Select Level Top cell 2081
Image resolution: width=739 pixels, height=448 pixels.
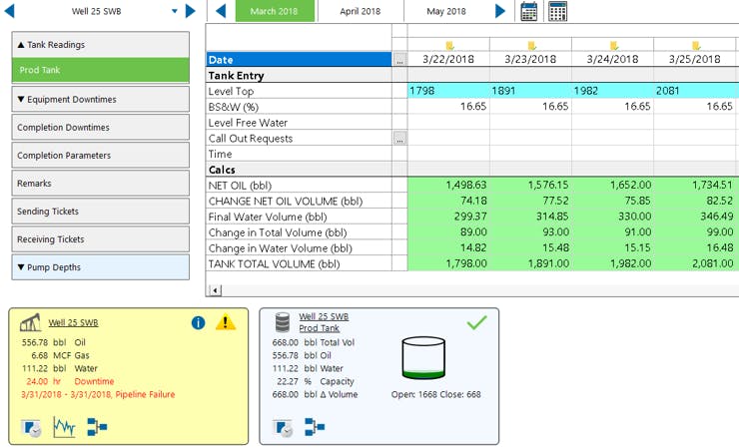[x=695, y=91]
